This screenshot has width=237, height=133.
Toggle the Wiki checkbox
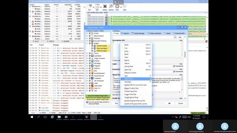coord(90,91)
